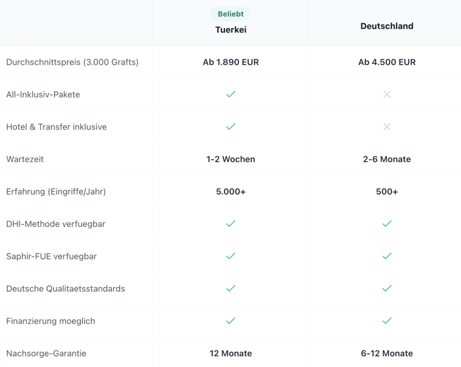Click Tuerkei DHI-Methode checkmark

[230, 224]
